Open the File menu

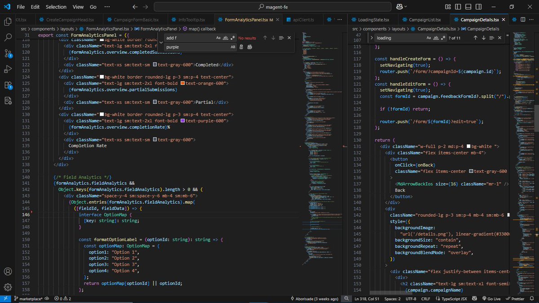tap(21, 7)
